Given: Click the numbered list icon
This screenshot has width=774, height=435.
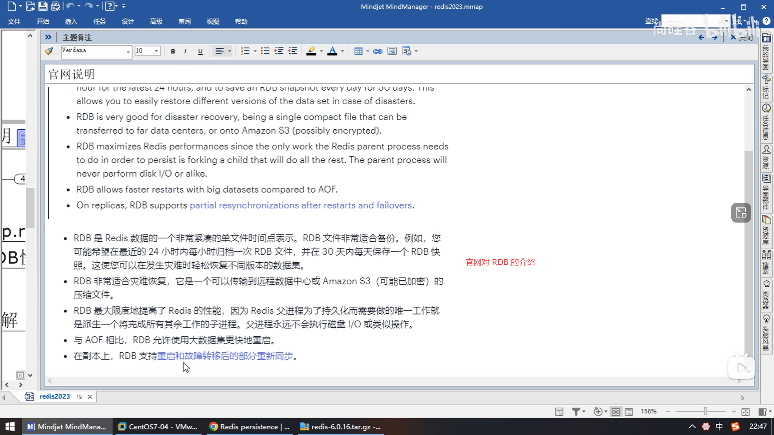Looking at the screenshot, I should [245, 51].
